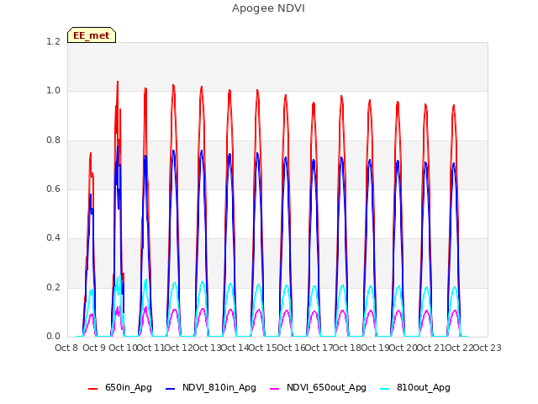Select the NDVI_650out_Apg legend label
Viewport: 538px width, 404px height.
326,387
